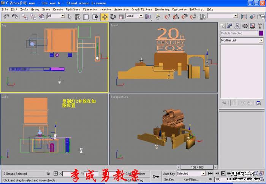
Task: Open the Select by Name dialog icon
Action: [78, 17]
